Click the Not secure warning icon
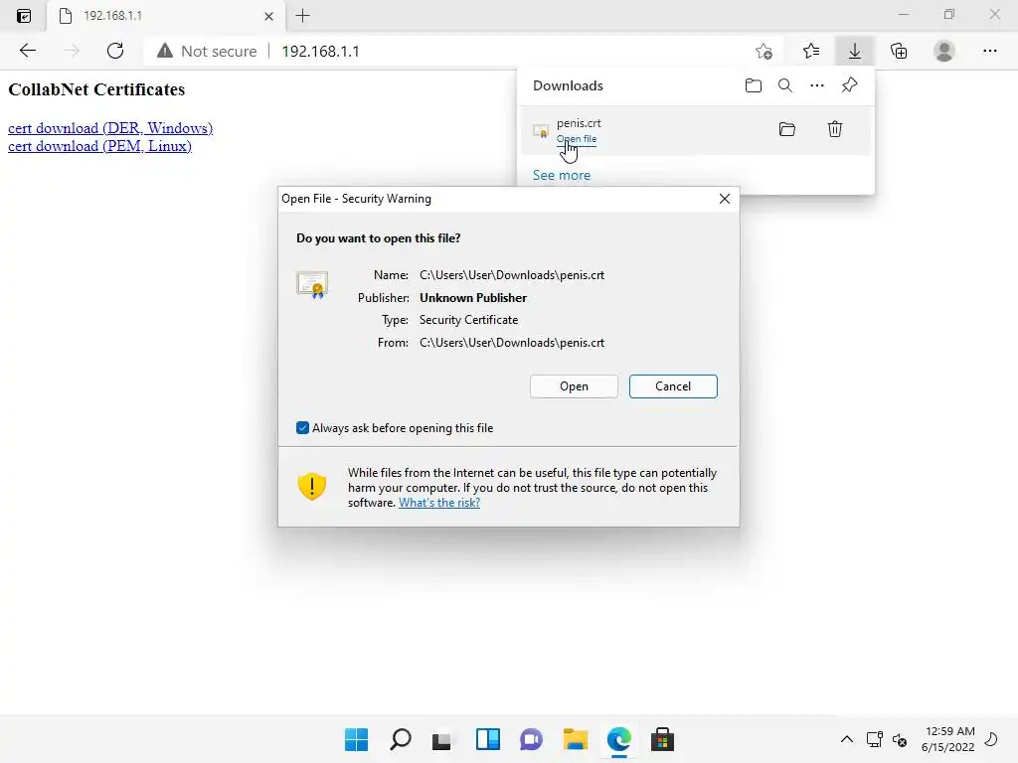This screenshot has width=1018, height=763. (x=165, y=51)
